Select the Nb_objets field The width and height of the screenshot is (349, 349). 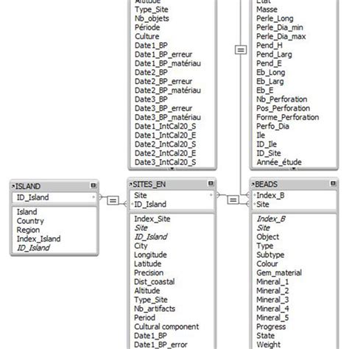pyautogui.click(x=152, y=18)
